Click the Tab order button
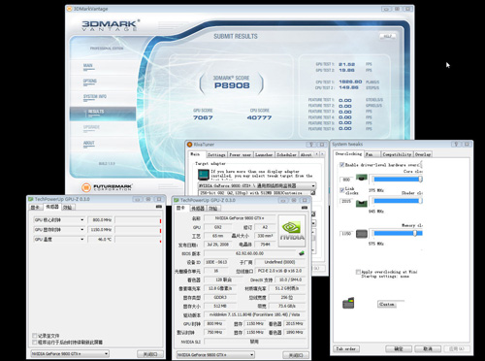485x361 pixels. pyautogui.click(x=346, y=349)
